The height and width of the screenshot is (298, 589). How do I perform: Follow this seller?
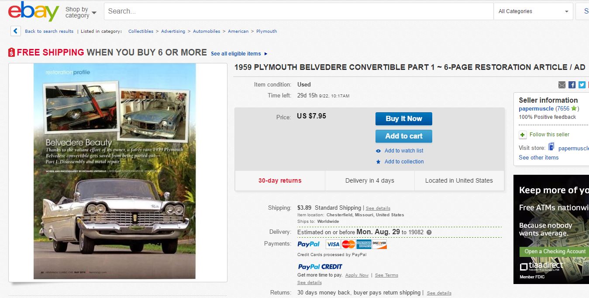pyautogui.click(x=549, y=135)
